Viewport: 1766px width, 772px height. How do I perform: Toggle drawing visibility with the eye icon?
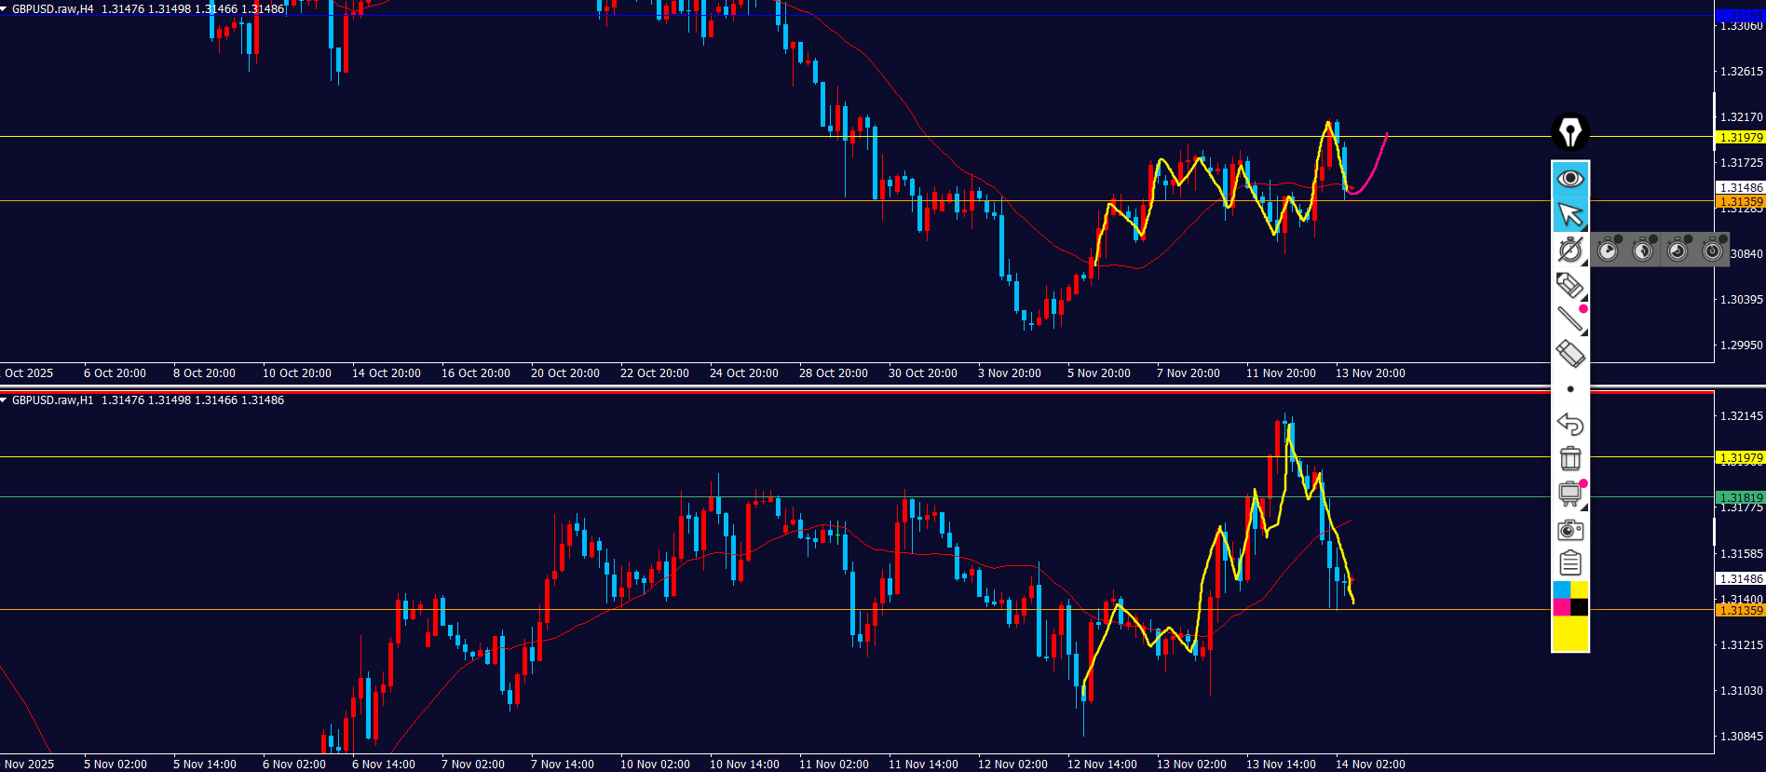point(1570,178)
